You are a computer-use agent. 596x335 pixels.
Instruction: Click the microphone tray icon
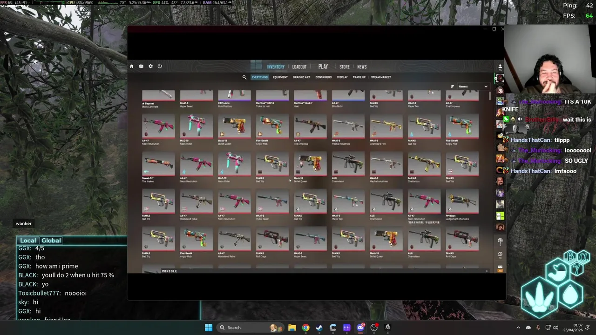(x=538, y=328)
